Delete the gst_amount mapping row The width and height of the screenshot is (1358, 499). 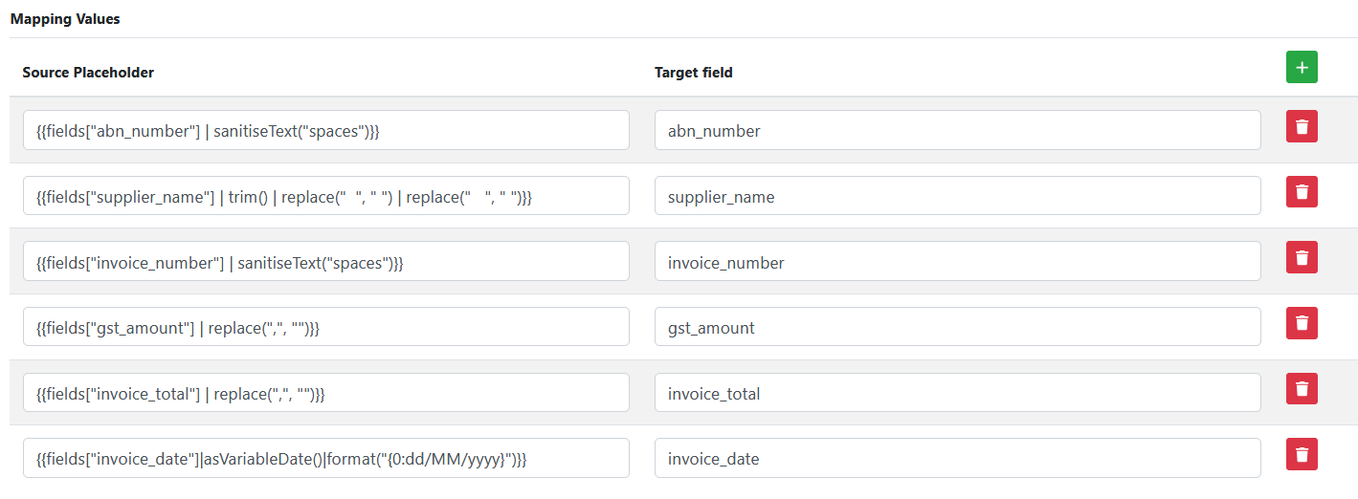1302,323
